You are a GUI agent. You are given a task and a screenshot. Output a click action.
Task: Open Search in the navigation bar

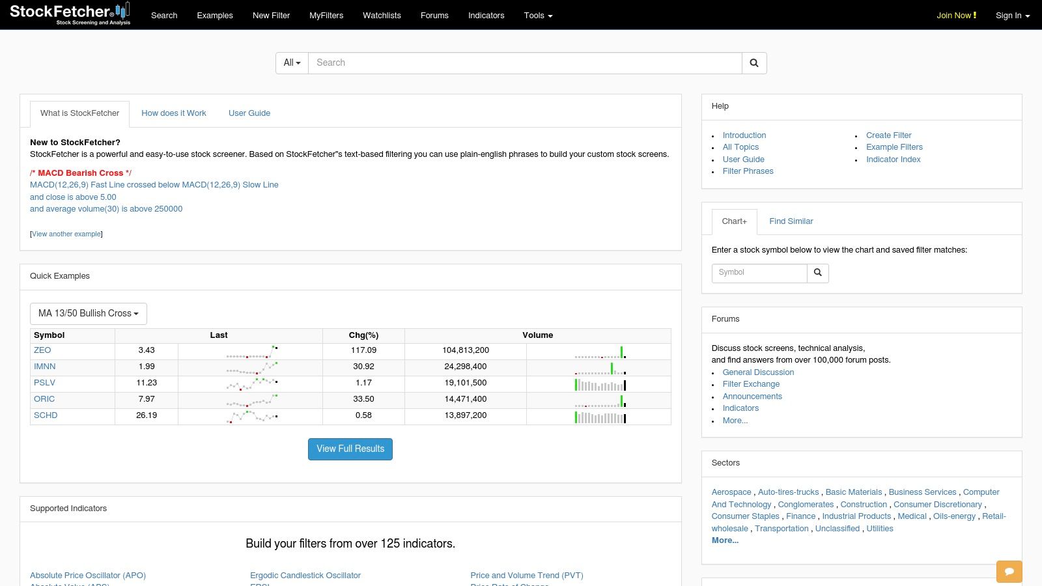pos(164,15)
